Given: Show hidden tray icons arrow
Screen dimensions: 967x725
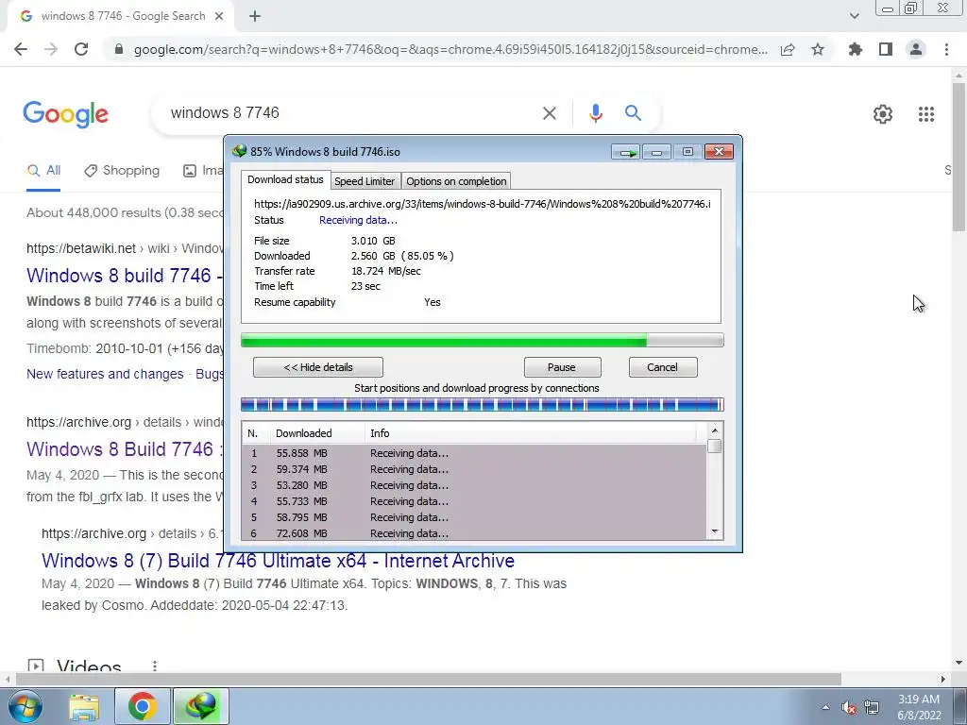Looking at the screenshot, I should click(825, 708).
